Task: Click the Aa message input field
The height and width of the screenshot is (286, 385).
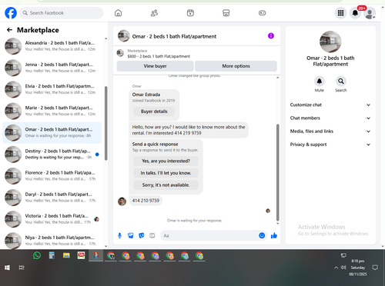Action: click(x=209, y=235)
